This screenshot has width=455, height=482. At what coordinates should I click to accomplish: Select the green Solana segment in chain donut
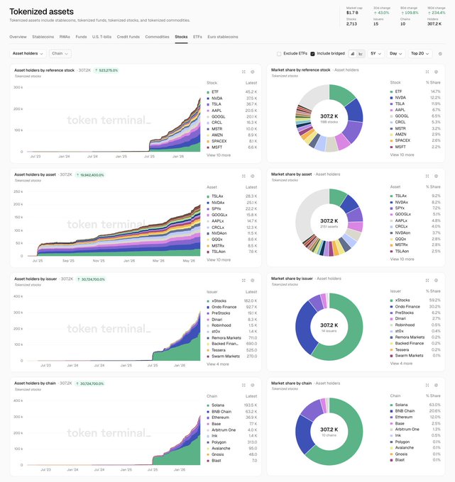point(353,439)
